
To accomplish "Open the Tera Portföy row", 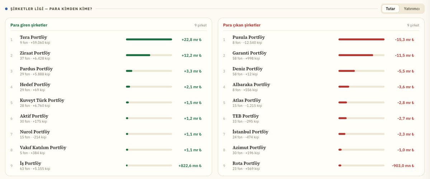I will click(109, 40).
